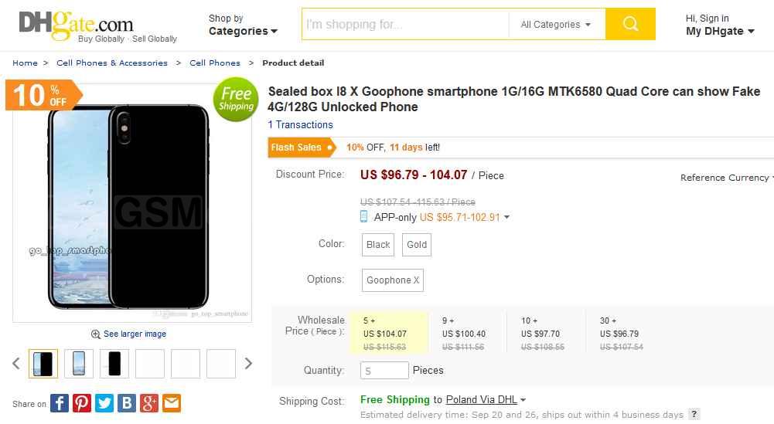Click the help question mark beside delivery time
Viewport: 774px width, 424px height.
pos(694,415)
